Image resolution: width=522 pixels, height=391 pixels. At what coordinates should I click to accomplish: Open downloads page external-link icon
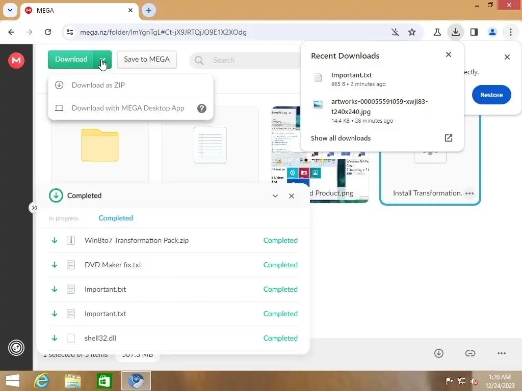pos(449,138)
